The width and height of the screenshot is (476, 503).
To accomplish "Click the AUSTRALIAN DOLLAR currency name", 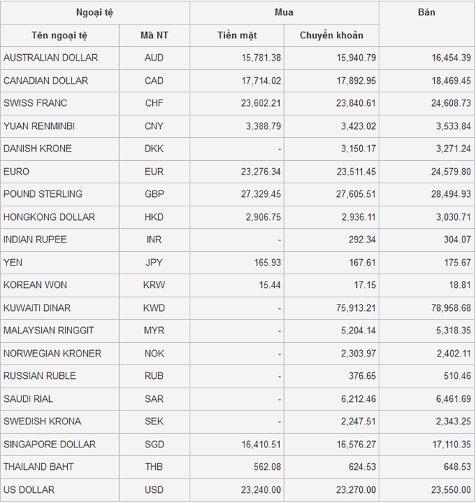I will (x=50, y=58).
